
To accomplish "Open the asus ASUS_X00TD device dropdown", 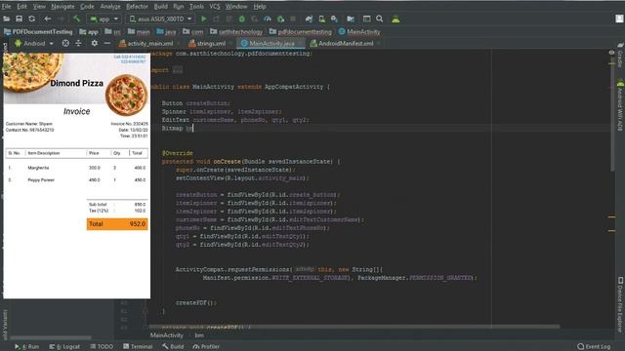I will pos(160,19).
